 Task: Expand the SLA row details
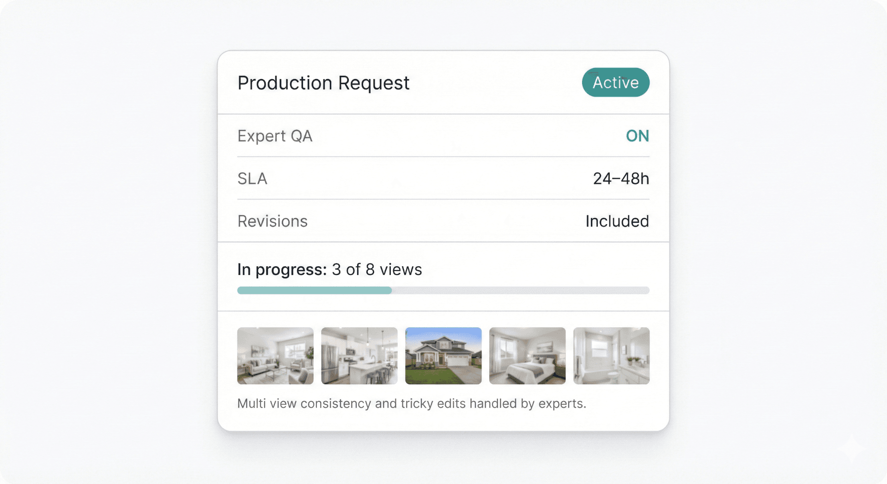252,179
